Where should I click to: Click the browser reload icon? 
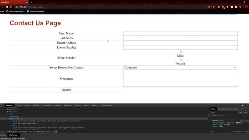[7, 7]
